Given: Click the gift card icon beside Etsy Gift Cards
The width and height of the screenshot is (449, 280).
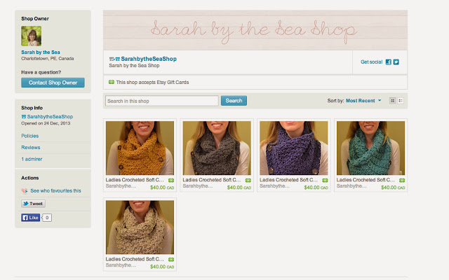Looking at the screenshot, I should click(x=112, y=82).
